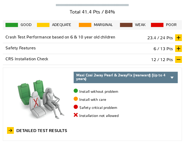Click the red Safety critical problem dot
Viewport: 184px width, 145px height.
76,107
